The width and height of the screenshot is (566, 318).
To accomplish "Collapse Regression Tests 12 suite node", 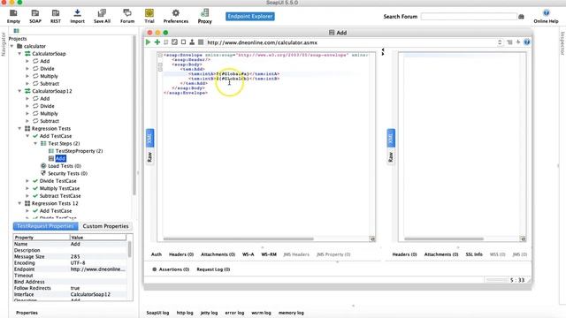I will pyautogui.click(x=19, y=203).
